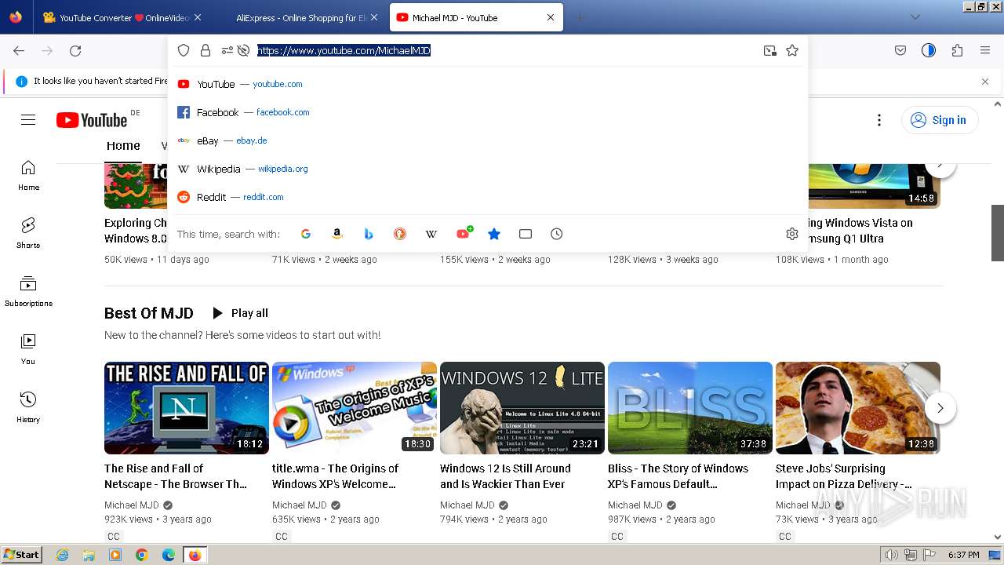Open the Windows Start menu
This screenshot has width=1004, height=565.
tap(21, 555)
